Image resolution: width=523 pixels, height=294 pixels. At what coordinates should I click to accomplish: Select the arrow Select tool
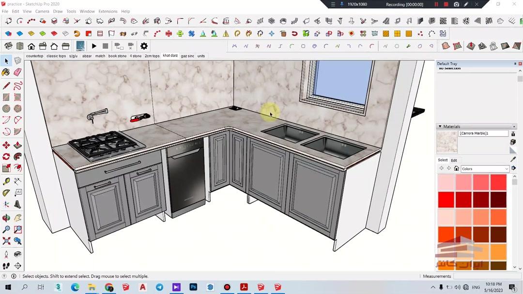pyautogui.click(x=6, y=61)
